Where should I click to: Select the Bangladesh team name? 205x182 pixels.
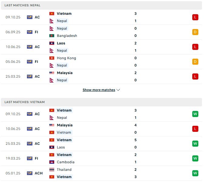click(67, 36)
